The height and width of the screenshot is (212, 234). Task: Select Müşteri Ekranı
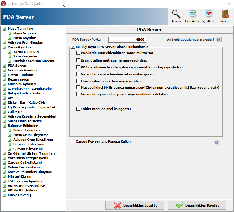pyautogui.click(x=20, y=177)
